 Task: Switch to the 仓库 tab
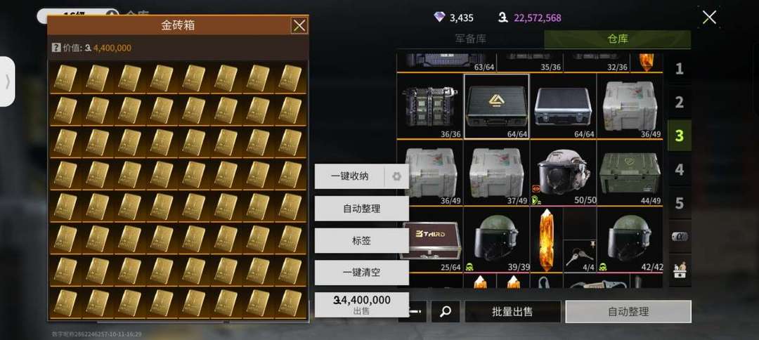pyautogui.click(x=618, y=39)
